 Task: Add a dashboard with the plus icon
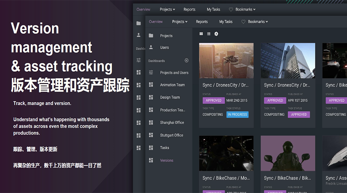187,61
